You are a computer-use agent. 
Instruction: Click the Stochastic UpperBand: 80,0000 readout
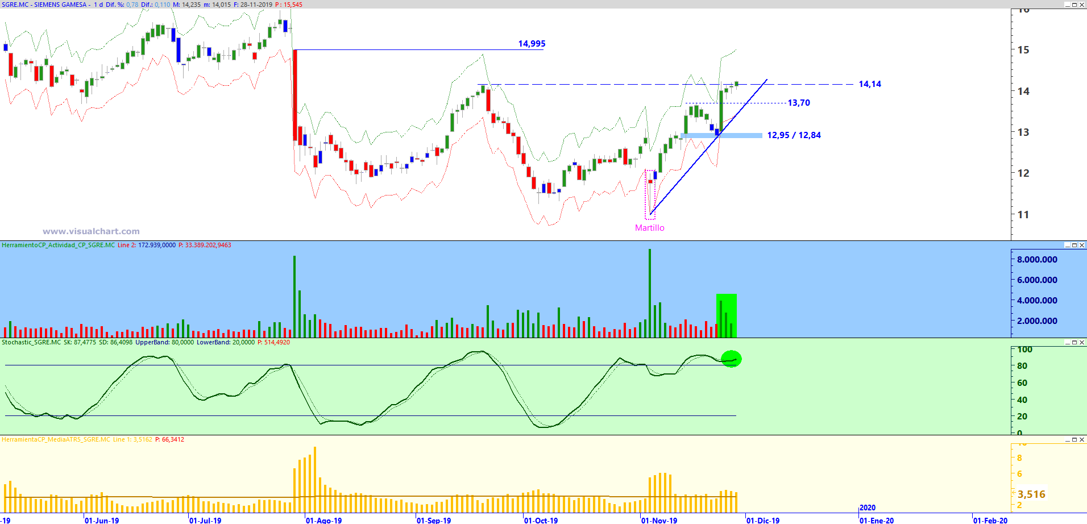pyautogui.click(x=164, y=342)
